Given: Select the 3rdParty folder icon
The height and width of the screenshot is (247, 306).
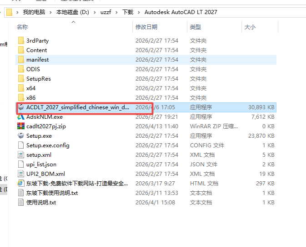Looking at the screenshot, I should pyautogui.click(x=21, y=41).
